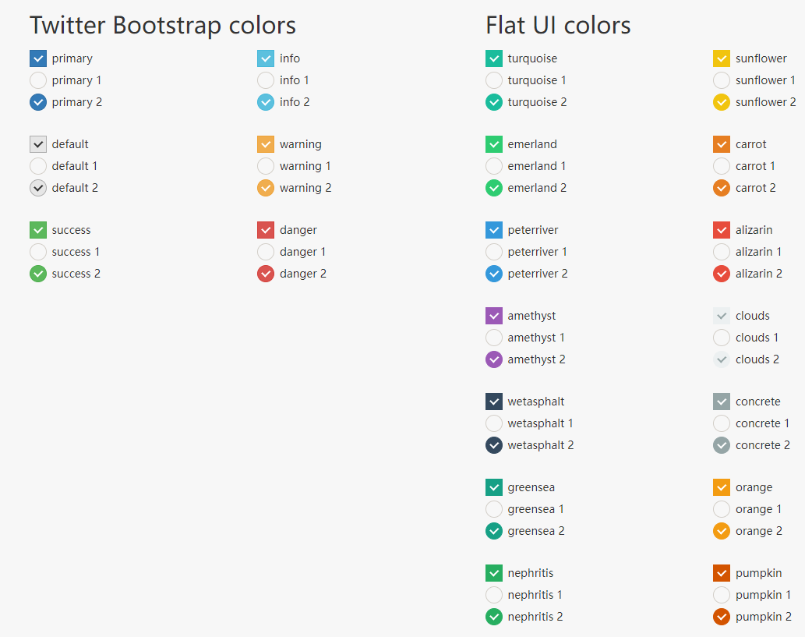Select alizarin 2 radio button
The width and height of the screenshot is (805, 637).
pos(722,274)
